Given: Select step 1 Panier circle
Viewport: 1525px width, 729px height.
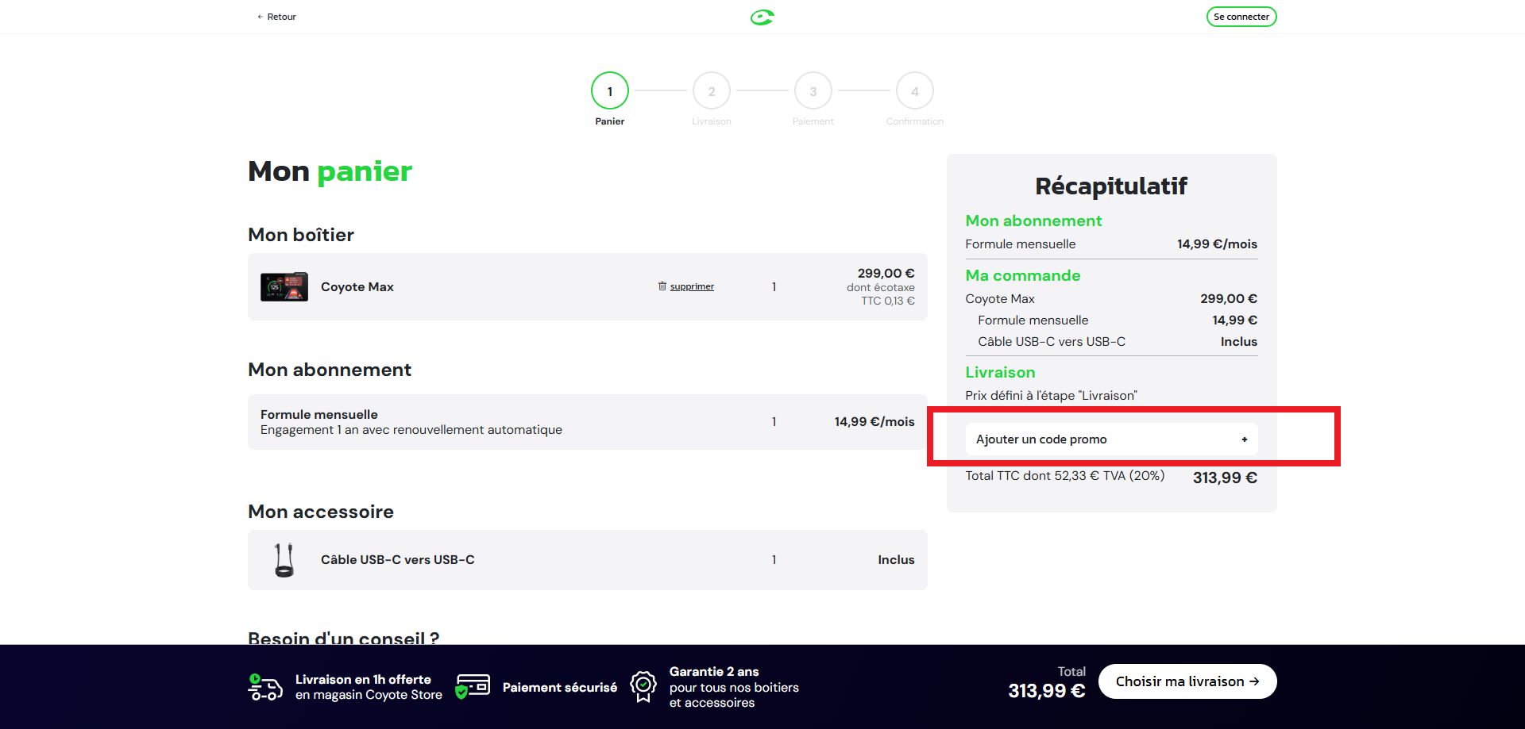Looking at the screenshot, I should [610, 91].
